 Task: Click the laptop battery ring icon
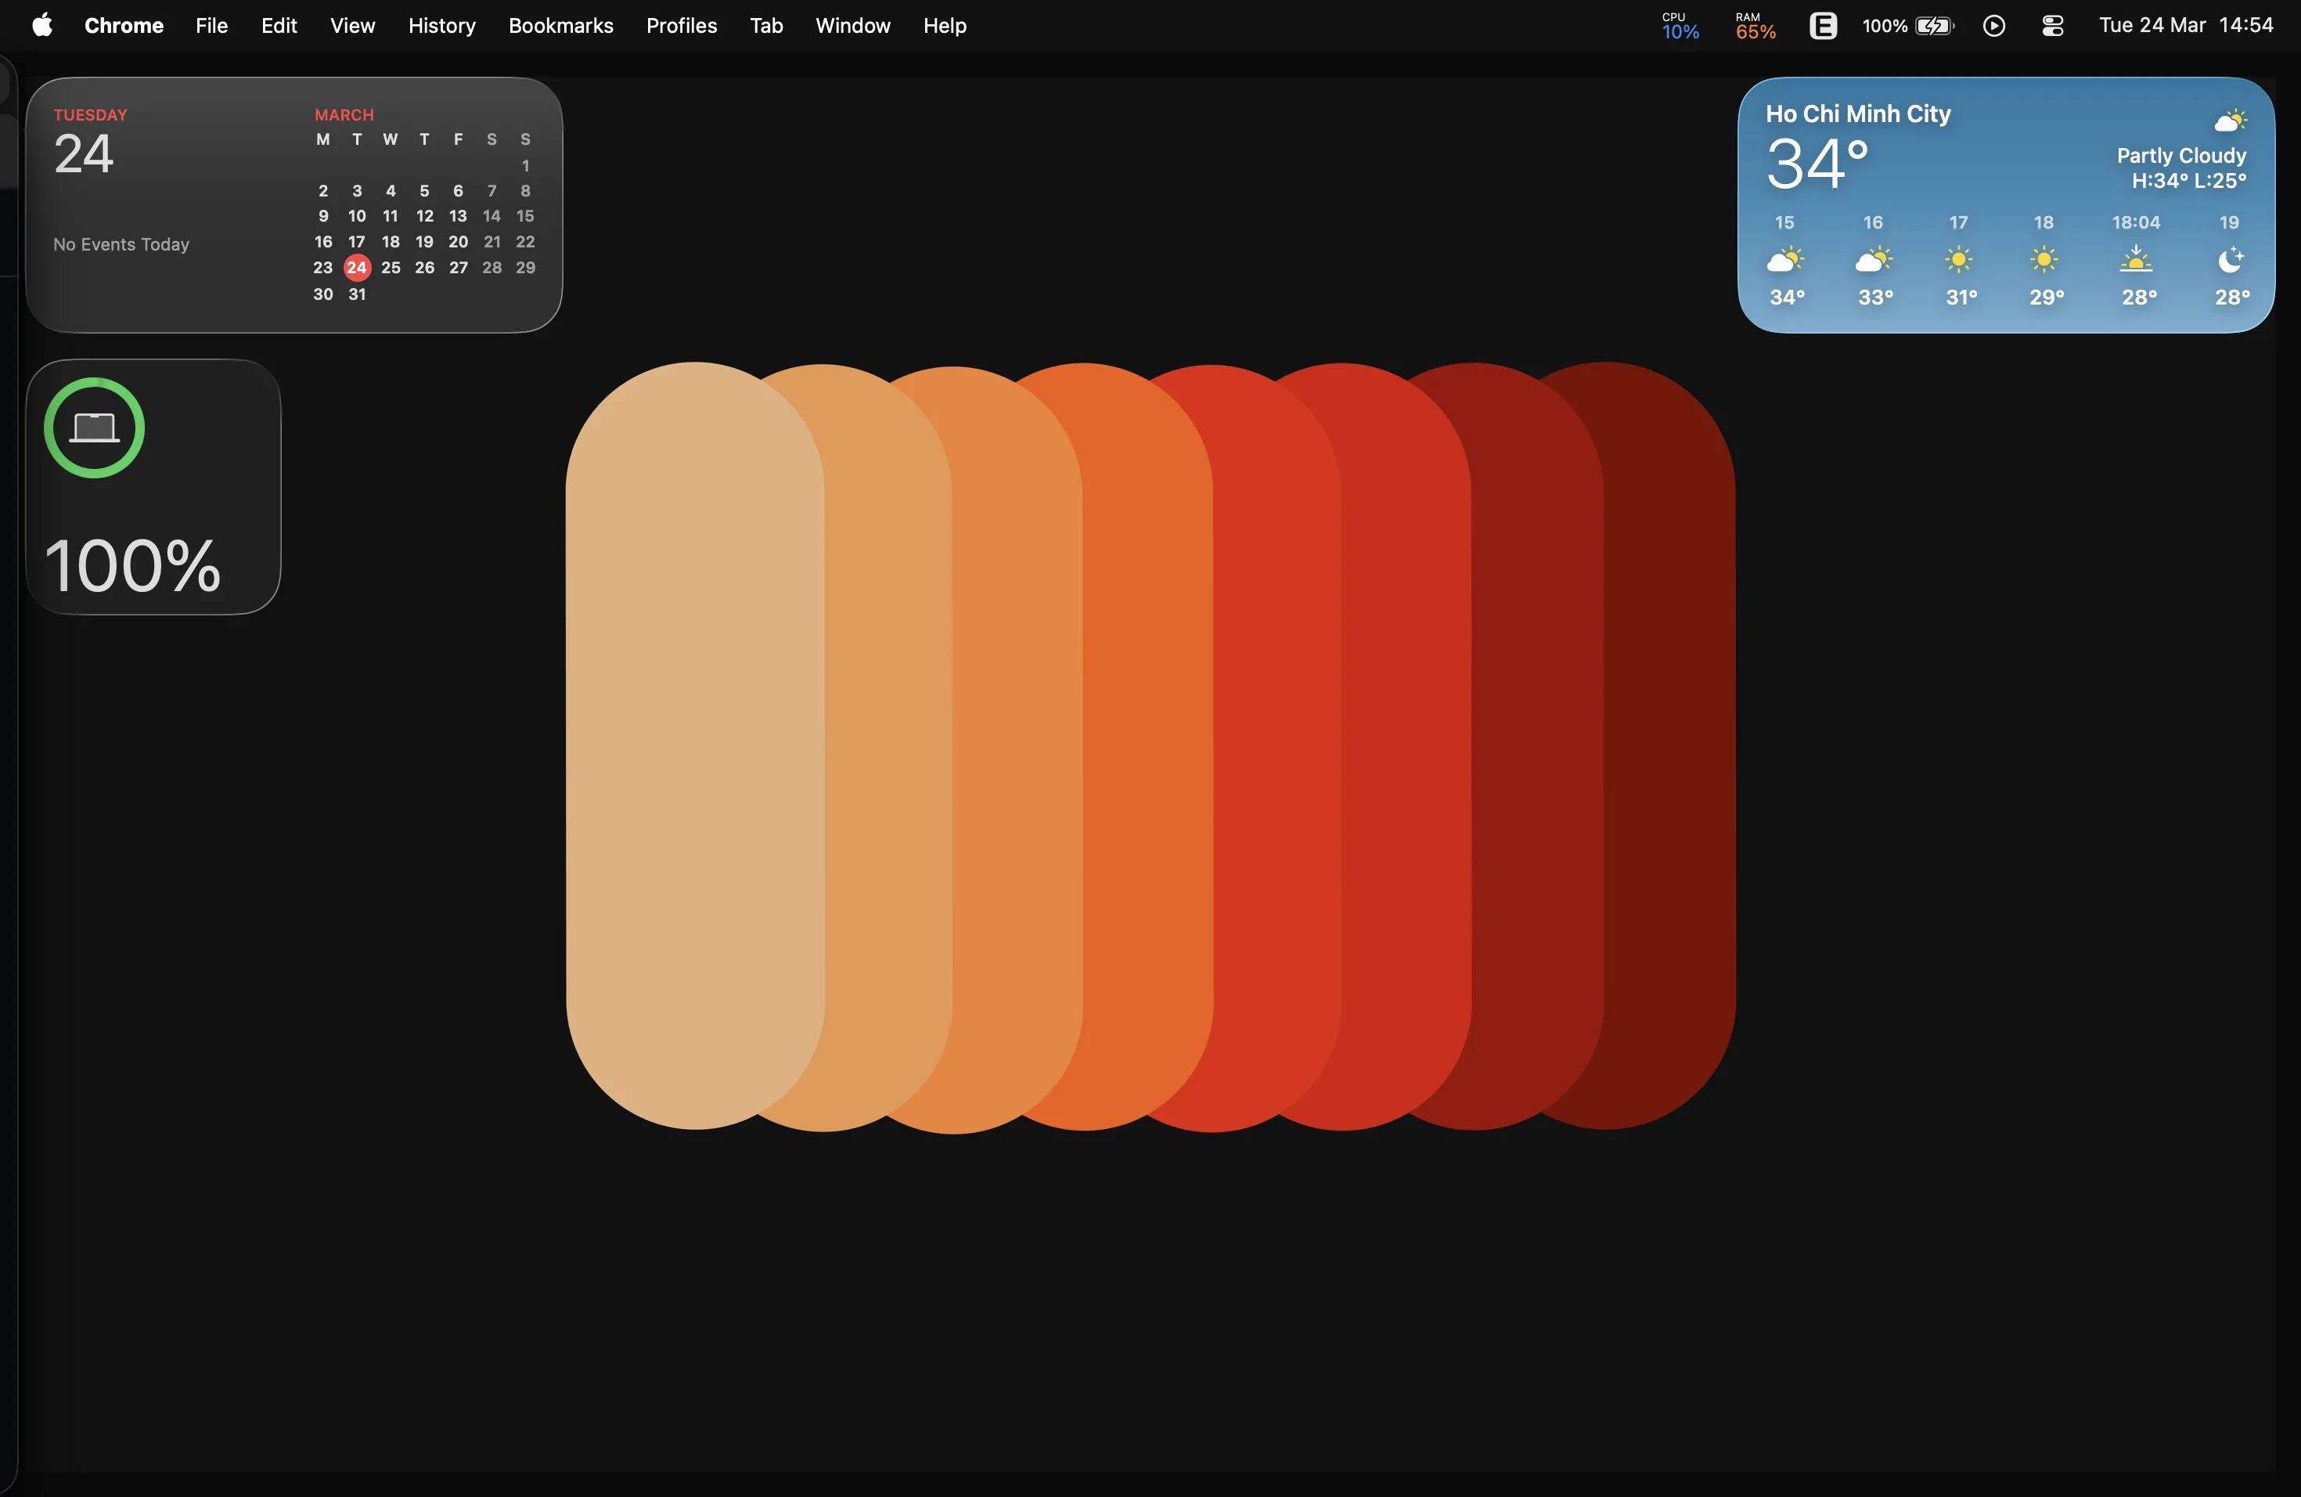[94, 427]
